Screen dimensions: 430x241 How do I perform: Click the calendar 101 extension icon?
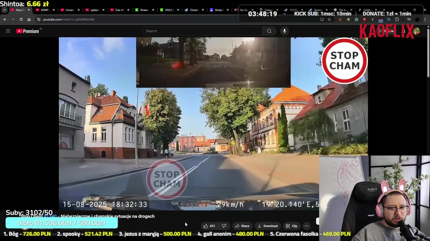(381, 20)
